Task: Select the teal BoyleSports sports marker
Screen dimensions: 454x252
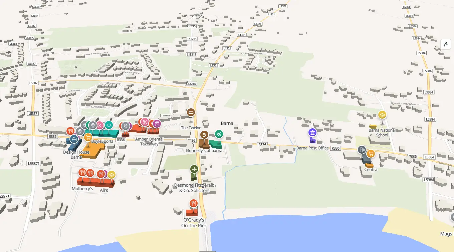Action: (x=108, y=125)
